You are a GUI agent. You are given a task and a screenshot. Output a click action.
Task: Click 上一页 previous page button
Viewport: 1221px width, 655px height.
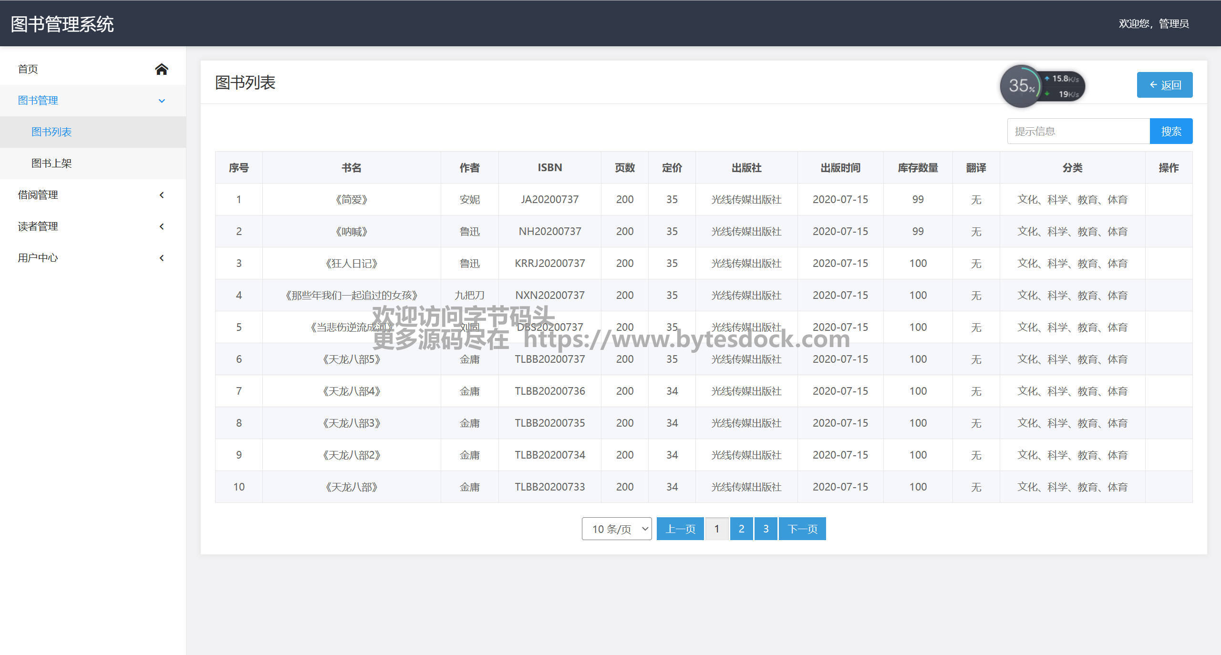pos(680,529)
